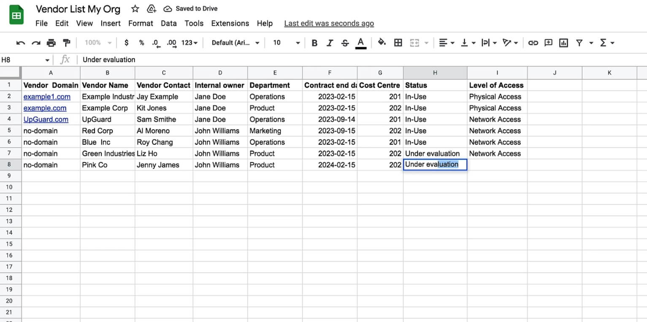Image resolution: width=647 pixels, height=322 pixels.
Task: Click the Saved to Drive cloud status
Action: coord(191,8)
